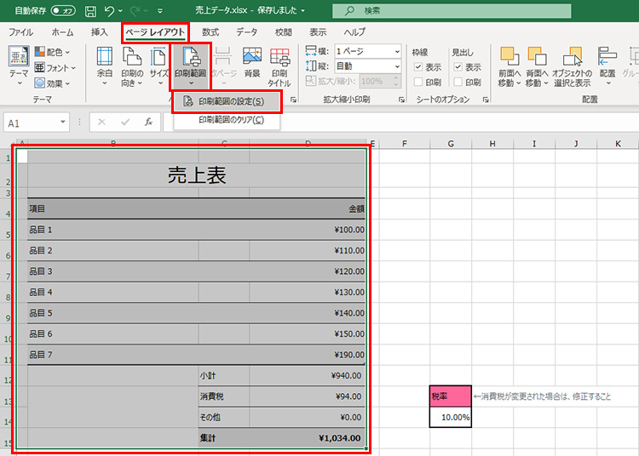Open the 縦 height dropdown set to 自動

pos(367,66)
